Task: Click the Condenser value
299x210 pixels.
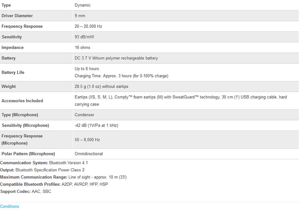Action: click(84, 115)
